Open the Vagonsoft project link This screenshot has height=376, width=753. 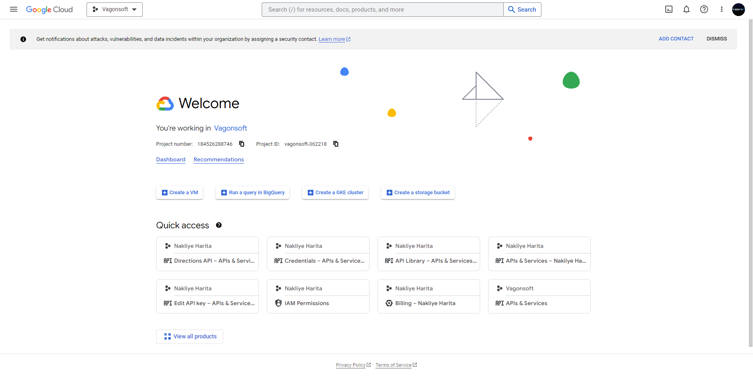[230, 128]
